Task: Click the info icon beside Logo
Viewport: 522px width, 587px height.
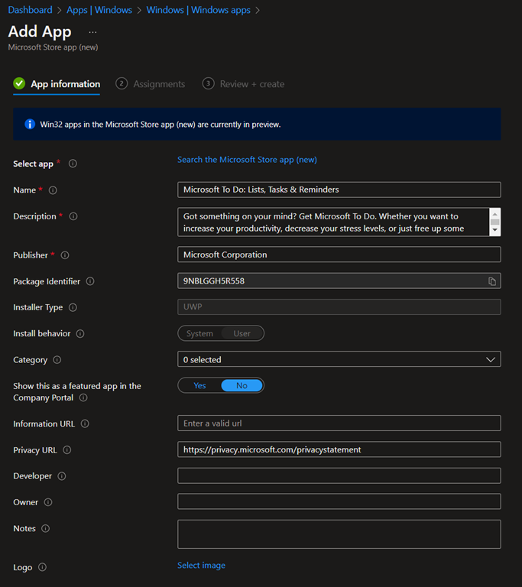Action: (x=42, y=567)
